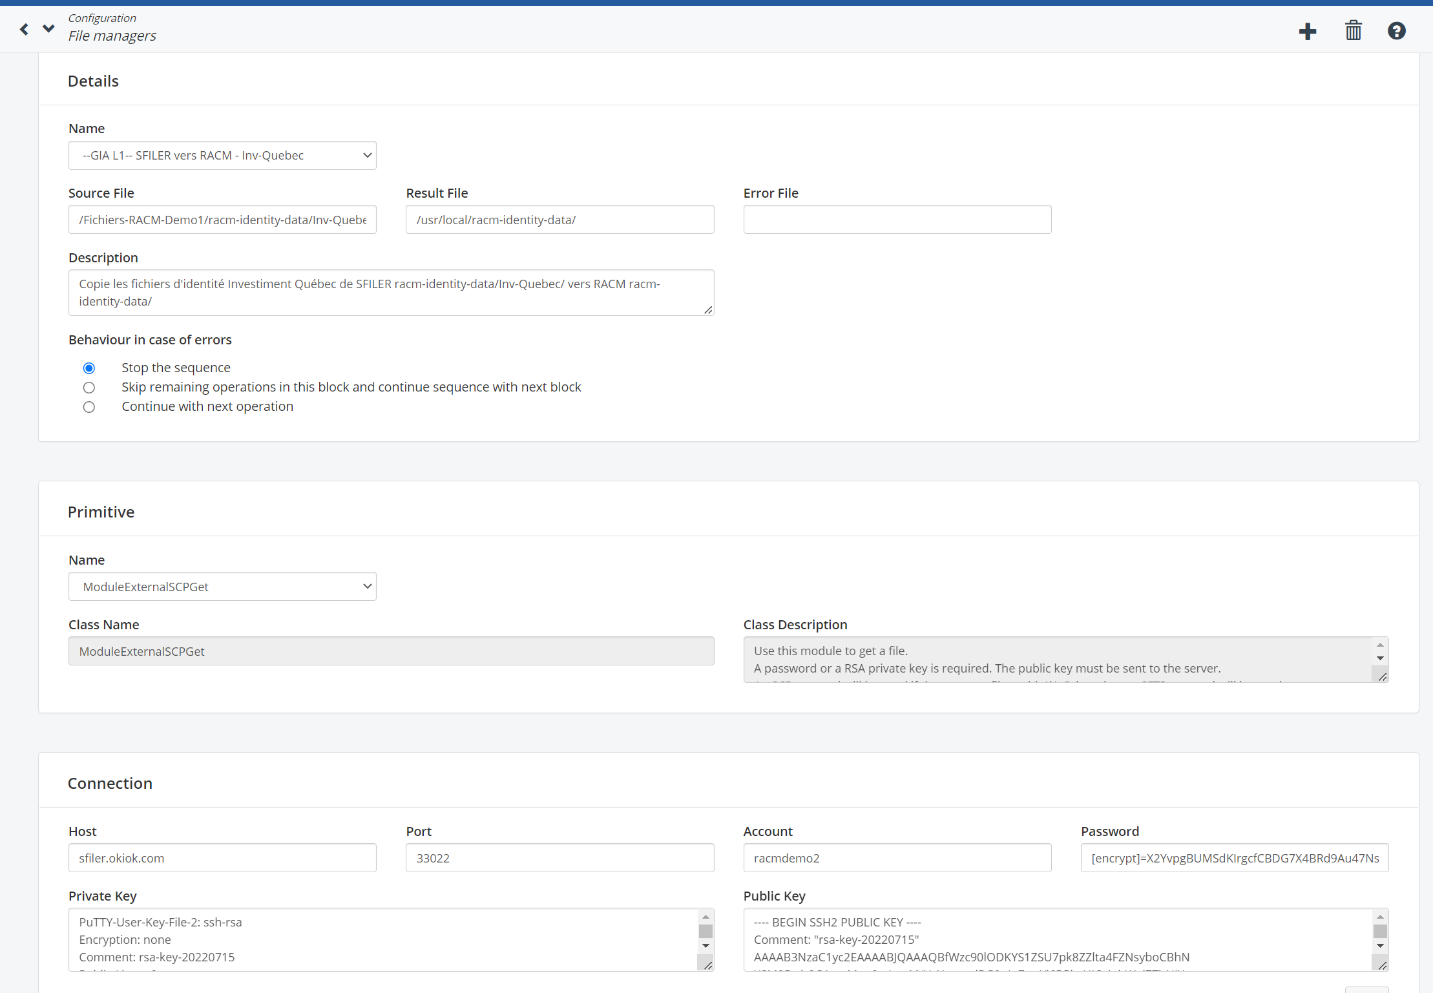The image size is (1433, 993).
Task: Open the down chevron navigation menu
Action: 48,28
